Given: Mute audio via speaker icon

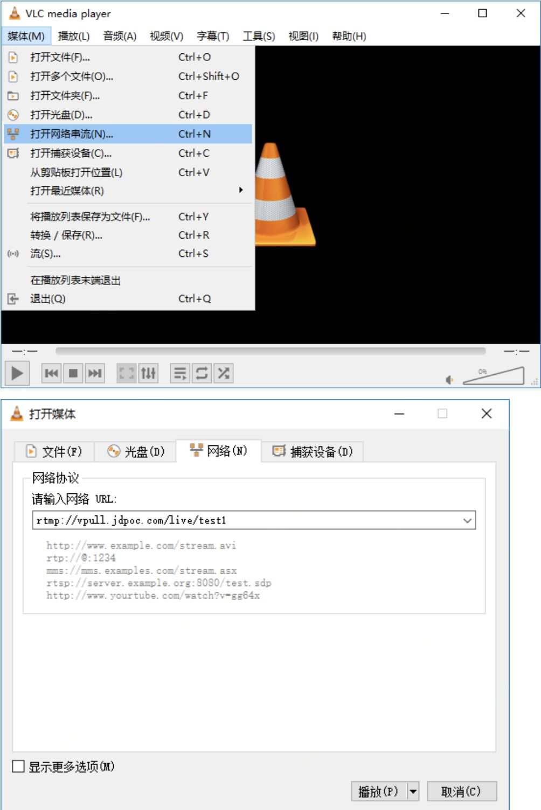Looking at the screenshot, I should point(449,380).
